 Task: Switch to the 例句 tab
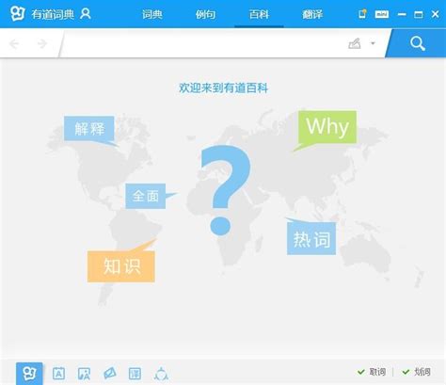coord(205,14)
